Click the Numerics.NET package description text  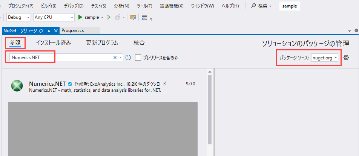click(95, 90)
